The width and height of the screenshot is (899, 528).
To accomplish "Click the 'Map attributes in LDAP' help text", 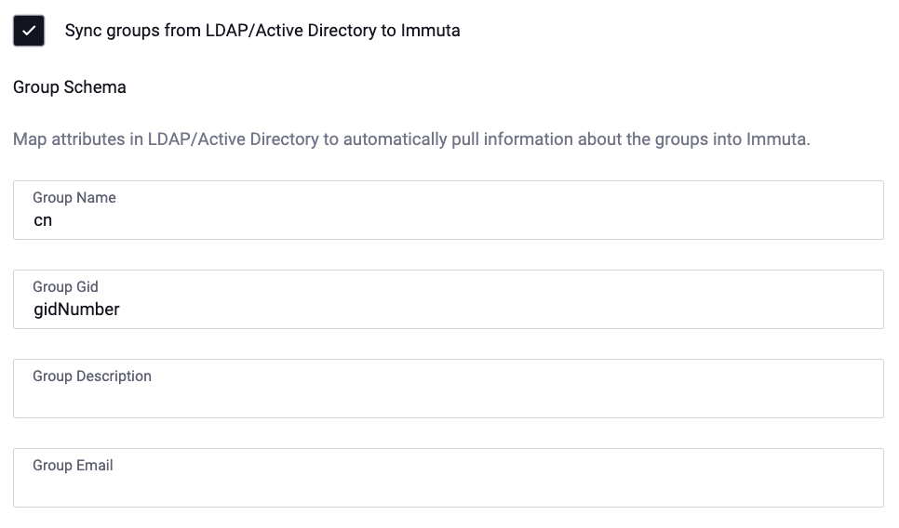I will (x=411, y=140).
